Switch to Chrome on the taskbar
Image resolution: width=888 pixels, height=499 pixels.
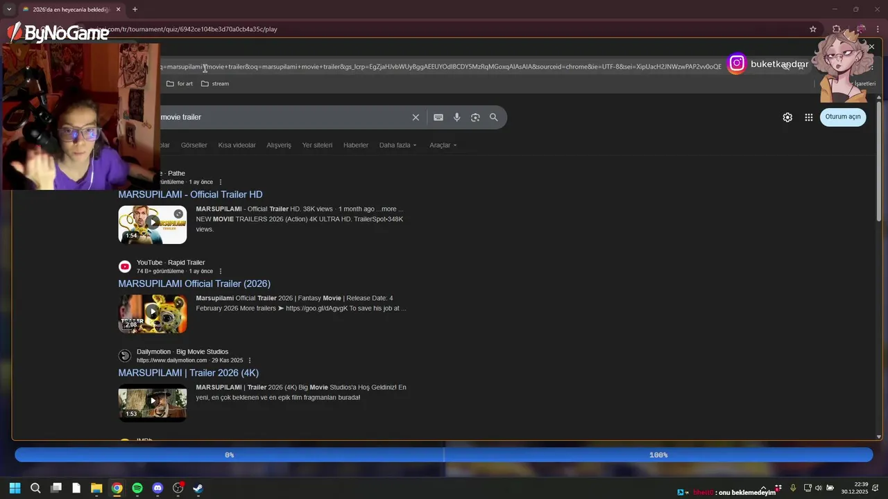[117, 488]
